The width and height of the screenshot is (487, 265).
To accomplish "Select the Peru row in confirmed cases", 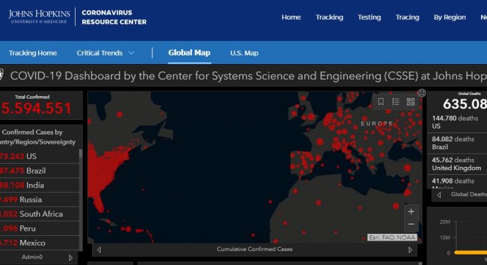I will 40,229.
